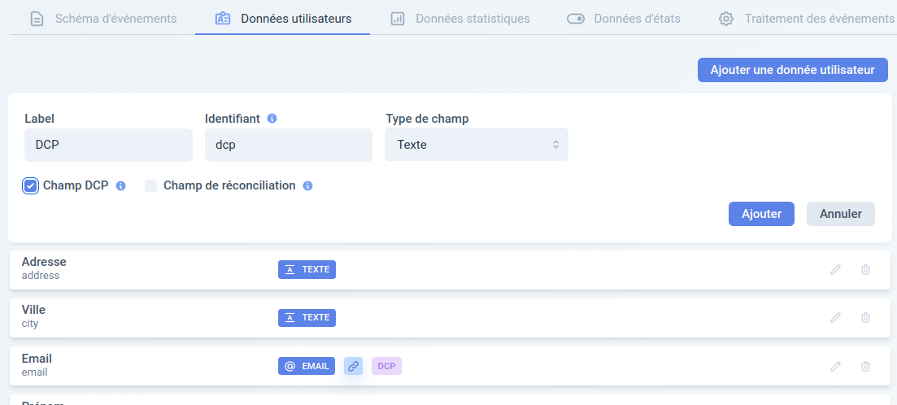The width and height of the screenshot is (897, 405).
Task: Click the info icon beside Champ DCP
Action: pyautogui.click(x=120, y=186)
